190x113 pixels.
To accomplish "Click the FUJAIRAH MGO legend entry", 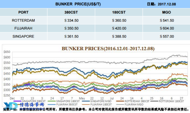I will coord(130,105).
